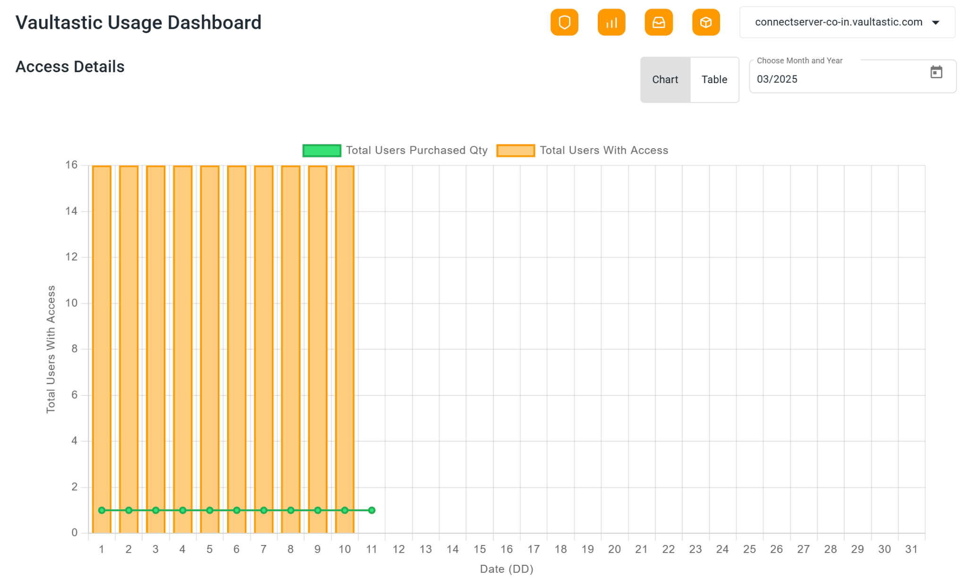The width and height of the screenshot is (967, 579).
Task: Click the orange shield icon button
Action: 564,22
